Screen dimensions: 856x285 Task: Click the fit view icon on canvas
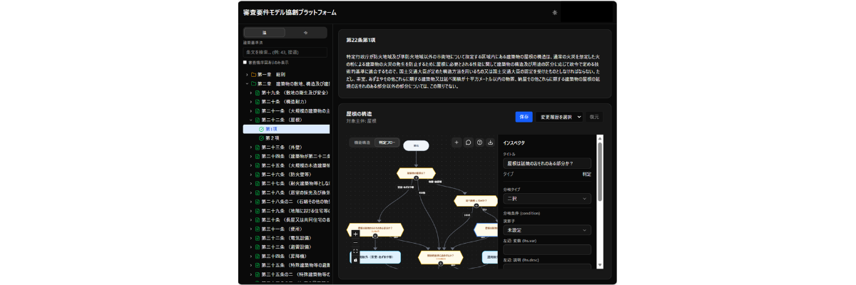click(355, 251)
